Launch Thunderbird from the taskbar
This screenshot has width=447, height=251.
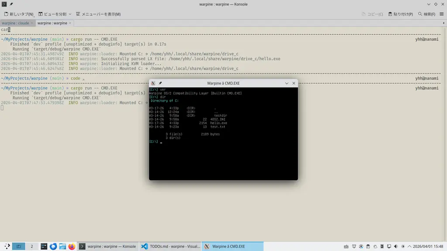pyautogui.click(x=53, y=246)
